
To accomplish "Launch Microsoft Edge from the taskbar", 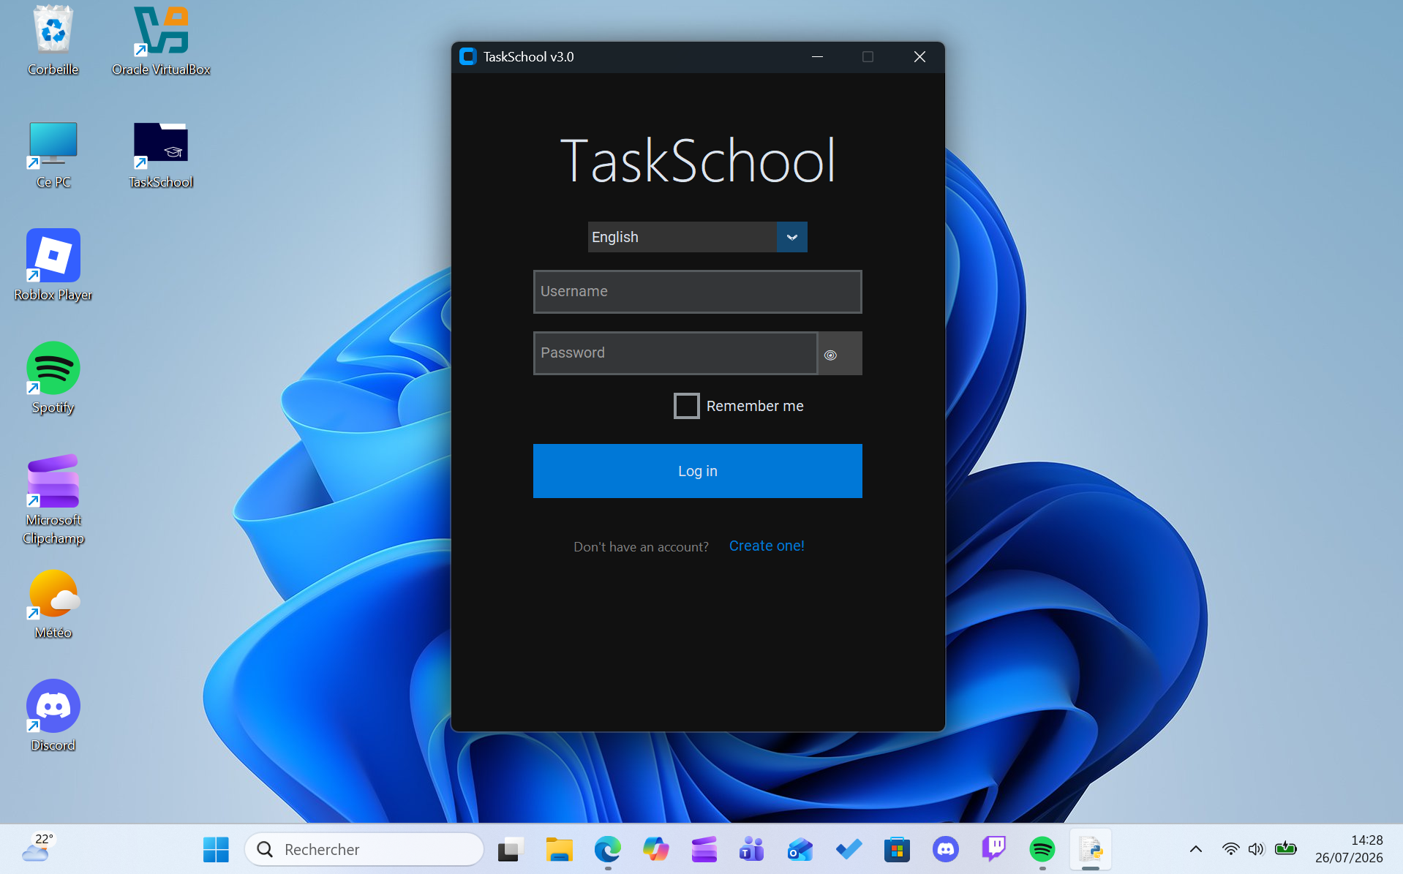I will coord(607,849).
